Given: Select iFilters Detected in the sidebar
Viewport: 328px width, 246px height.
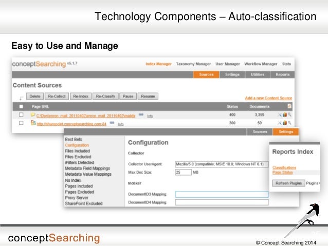Looking at the screenshot, I should pyautogui.click(x=79, y=162).
